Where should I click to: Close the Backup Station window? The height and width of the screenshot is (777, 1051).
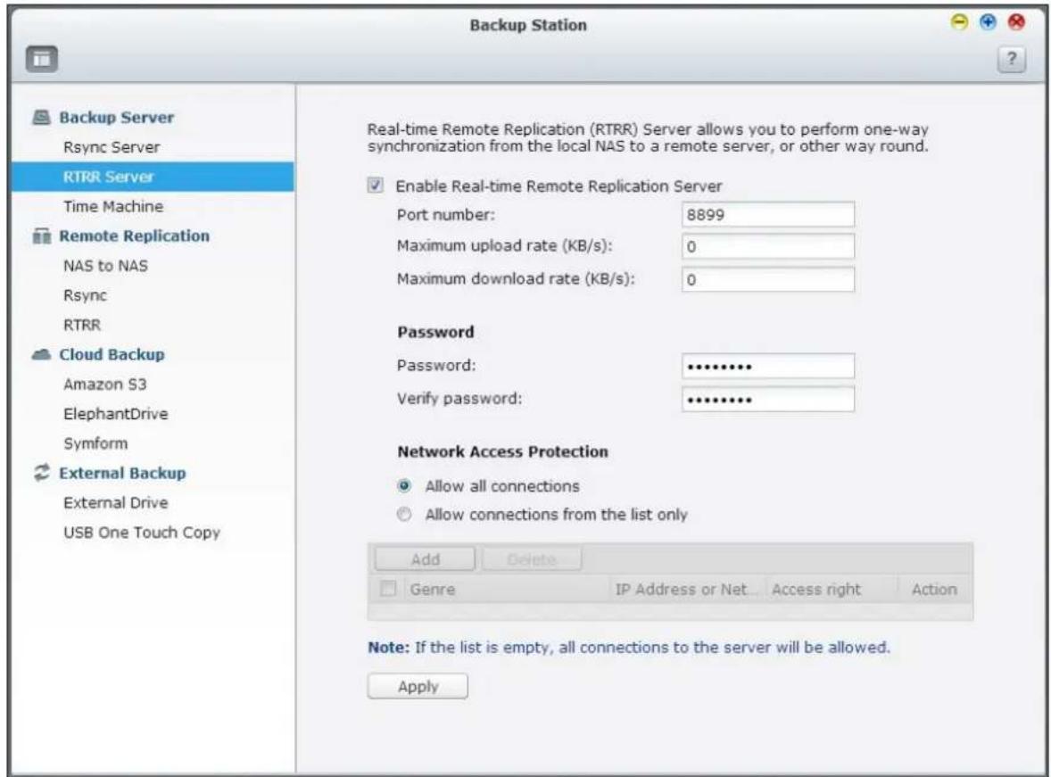click(x=1017, y=22)
